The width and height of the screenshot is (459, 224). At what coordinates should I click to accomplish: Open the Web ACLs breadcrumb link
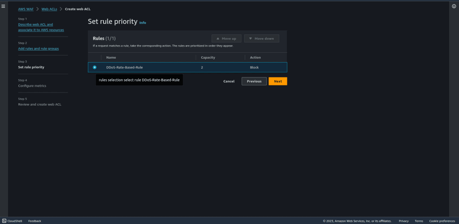click(x=49, y=9)
